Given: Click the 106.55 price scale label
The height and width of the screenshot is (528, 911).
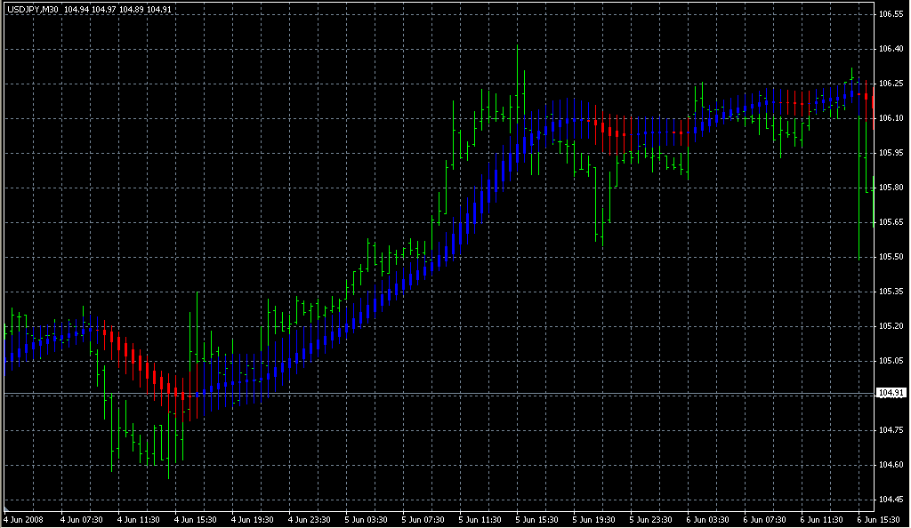Looking at the screenshot, I should pos(891,14).
